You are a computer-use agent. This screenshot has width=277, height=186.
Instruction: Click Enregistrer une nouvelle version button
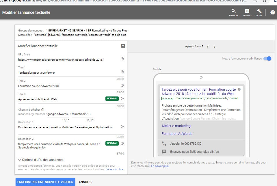45,182
